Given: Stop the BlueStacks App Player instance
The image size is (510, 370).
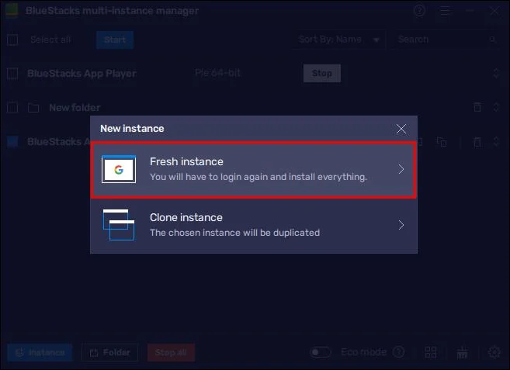Looking at the screenshot, I should (x=322, y=73).
